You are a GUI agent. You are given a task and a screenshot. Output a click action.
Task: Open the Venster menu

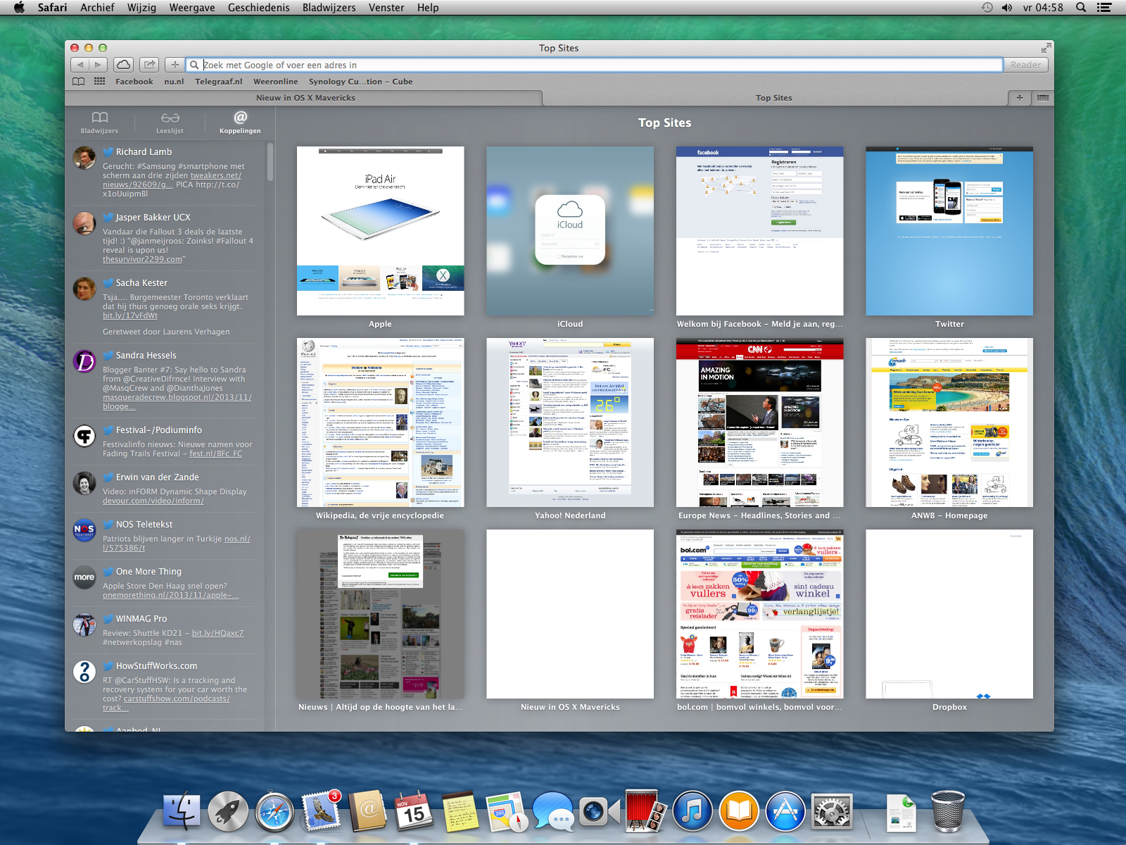point(386,8)
